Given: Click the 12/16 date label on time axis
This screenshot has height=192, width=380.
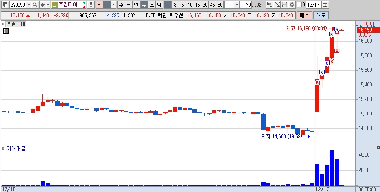Looking at the screenshot, I should [x=9, y=189].
